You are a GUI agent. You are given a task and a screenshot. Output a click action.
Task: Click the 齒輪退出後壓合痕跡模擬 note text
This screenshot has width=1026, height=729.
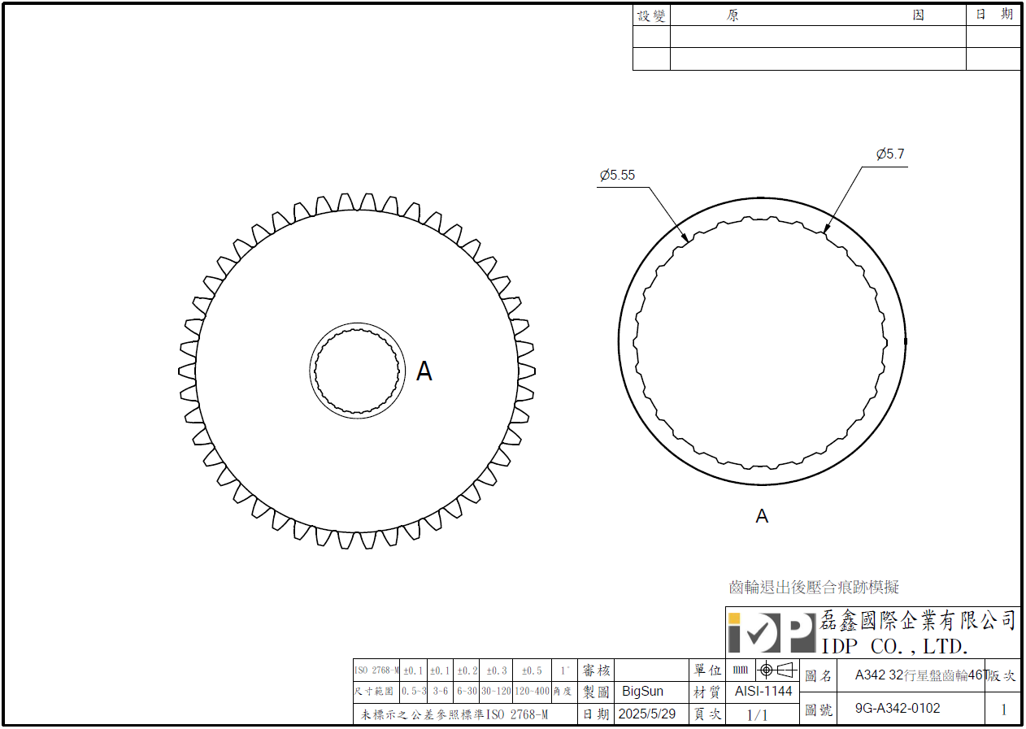click(814, 587)
